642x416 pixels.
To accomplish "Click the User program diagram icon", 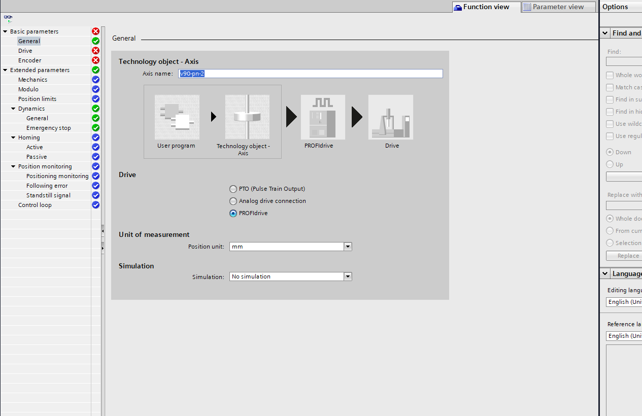I will pos(177,117).
